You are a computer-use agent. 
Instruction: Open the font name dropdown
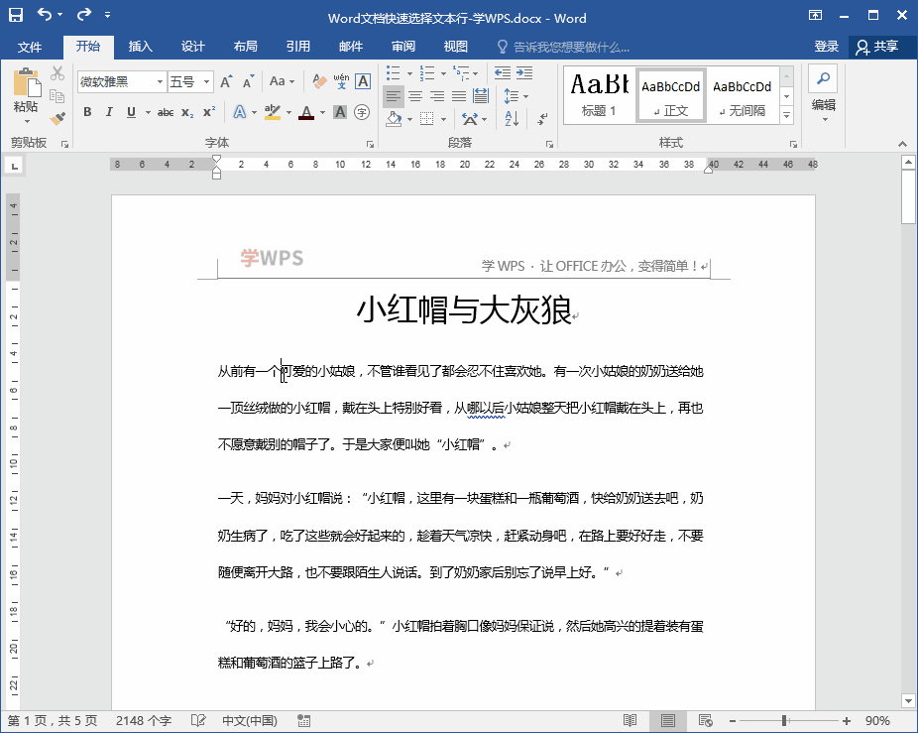[159, 79]
